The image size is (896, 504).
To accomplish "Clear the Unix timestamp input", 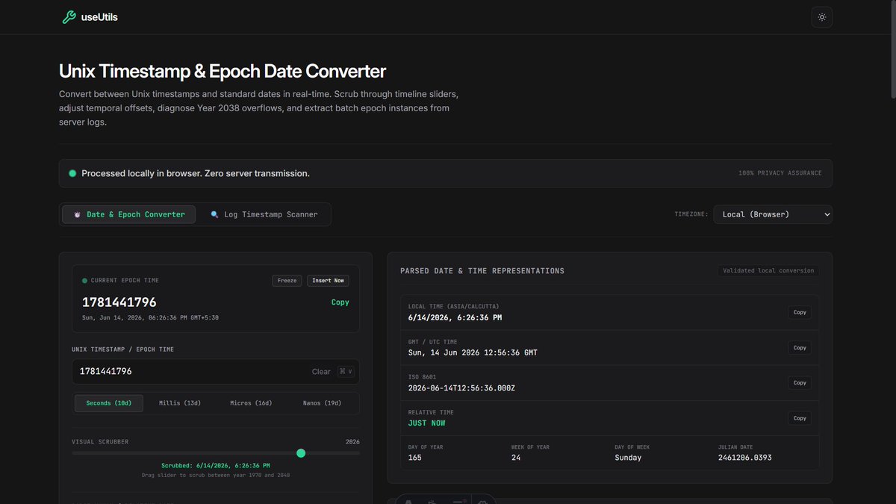I will [x=321, y=372].
